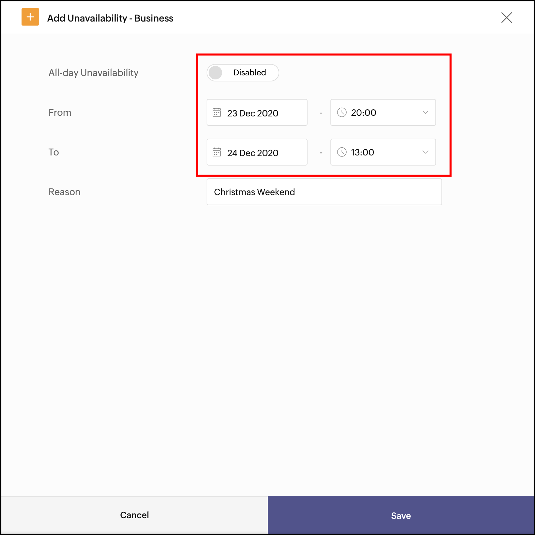The image size is (535, 535).
Task: Click the orange plus icon in header
Action: (x=30, y=17)
